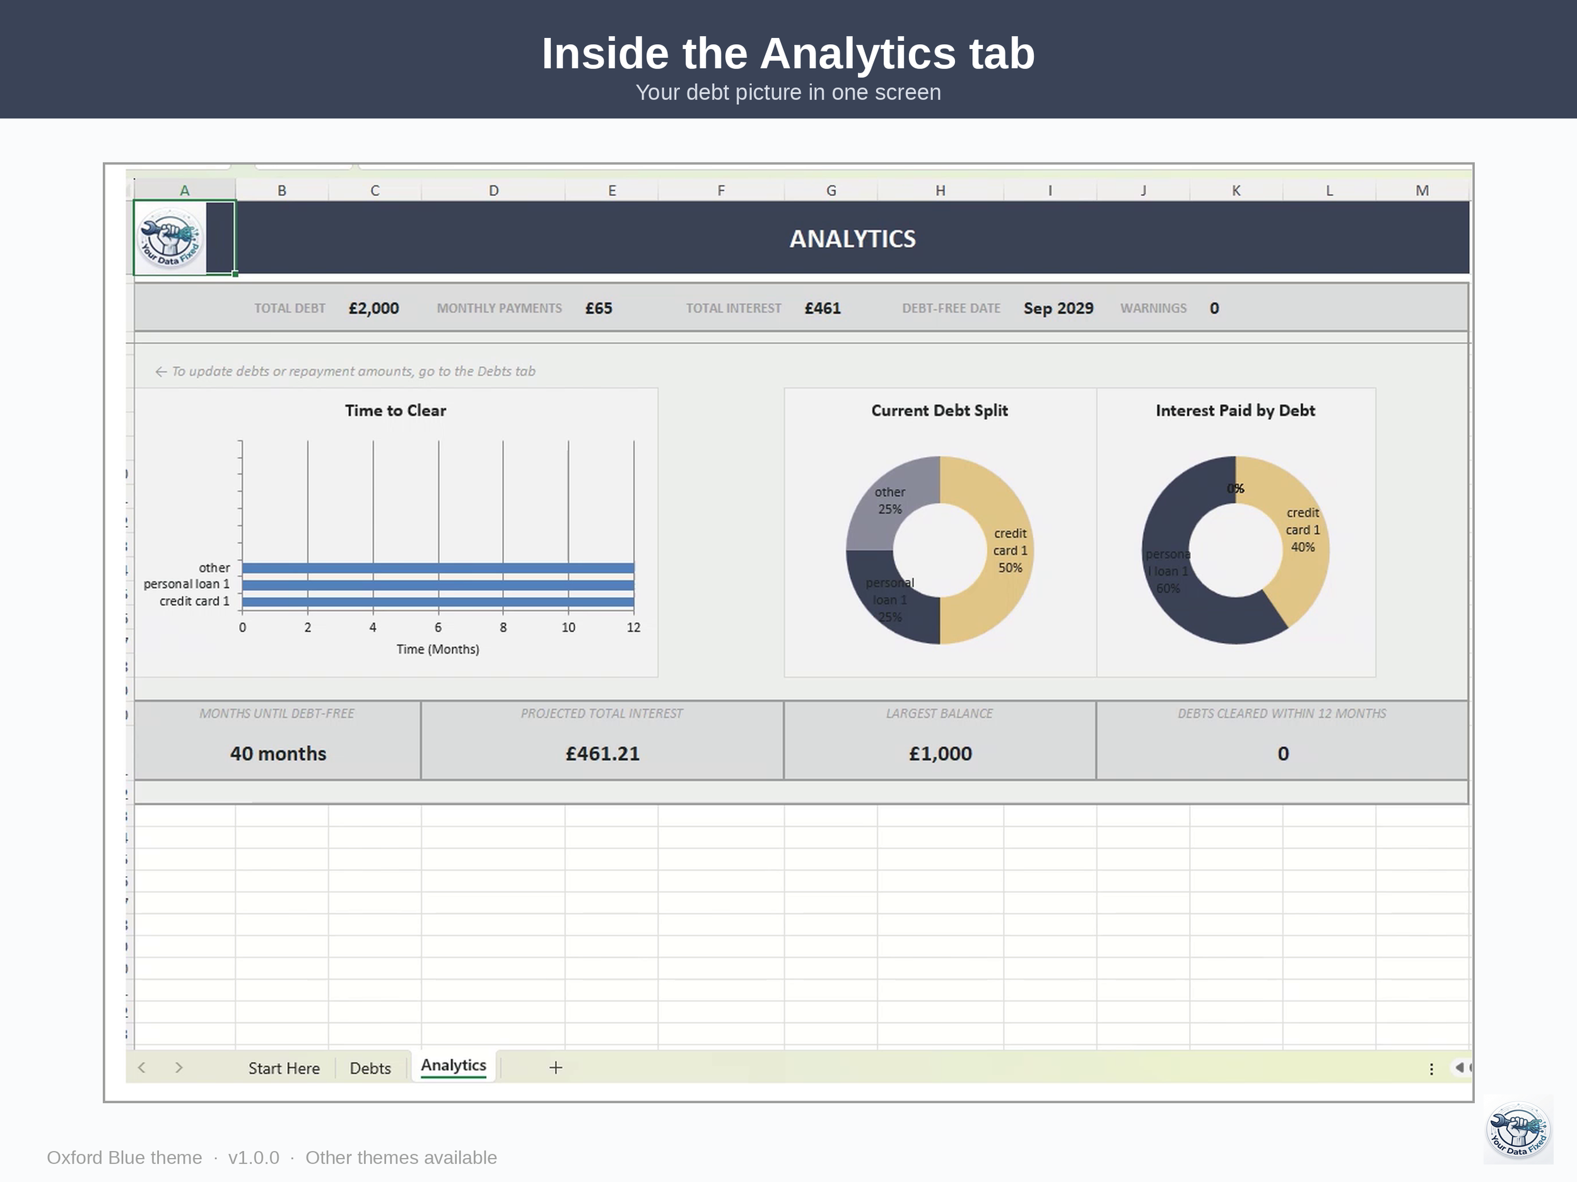1577x1182 pixels.
Task: Click the Total Debt value £2,000
Action: coord(373,308)
